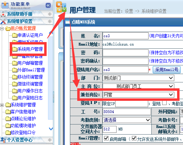Collapse the function menu with double-arrow icon
Image resolution: width=183 pixels, height=145 pixels.
pos(48,5)
